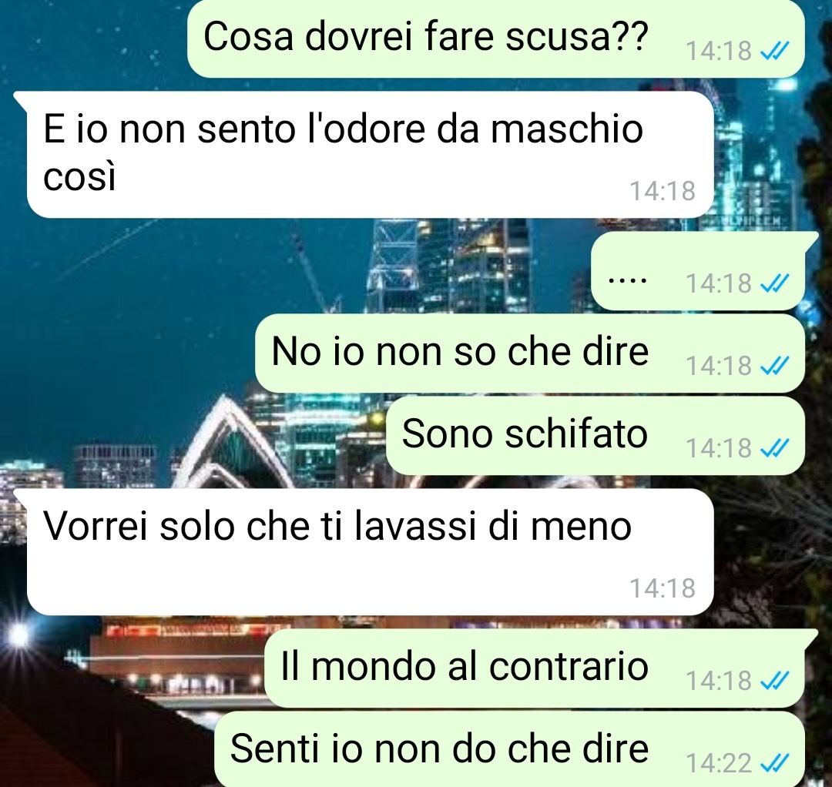Click the 14:22 timestamp on the last message

point(719,763)
